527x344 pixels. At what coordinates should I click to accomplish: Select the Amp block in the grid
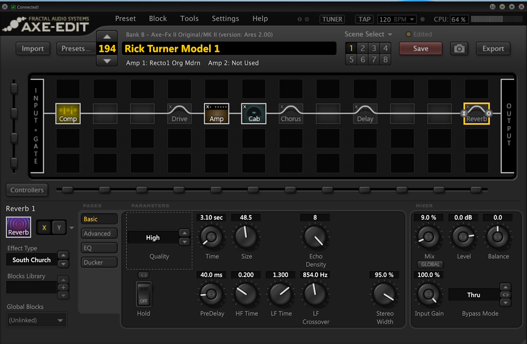pos(217,113)
